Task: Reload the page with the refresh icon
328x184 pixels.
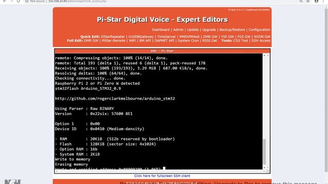Action: 18,1
